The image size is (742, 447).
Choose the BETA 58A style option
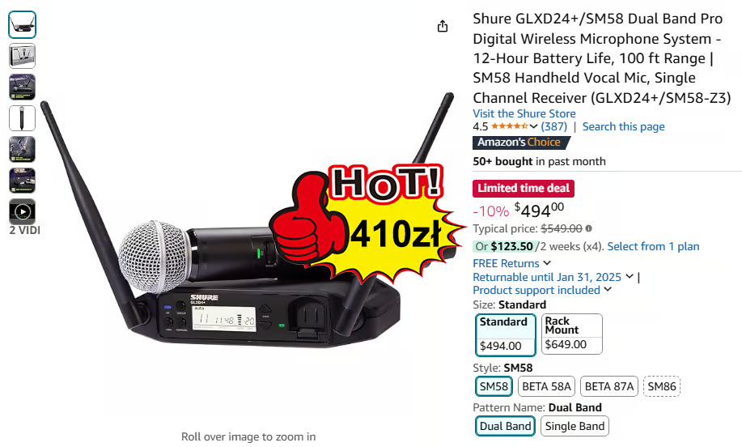(x=546, y=386)
